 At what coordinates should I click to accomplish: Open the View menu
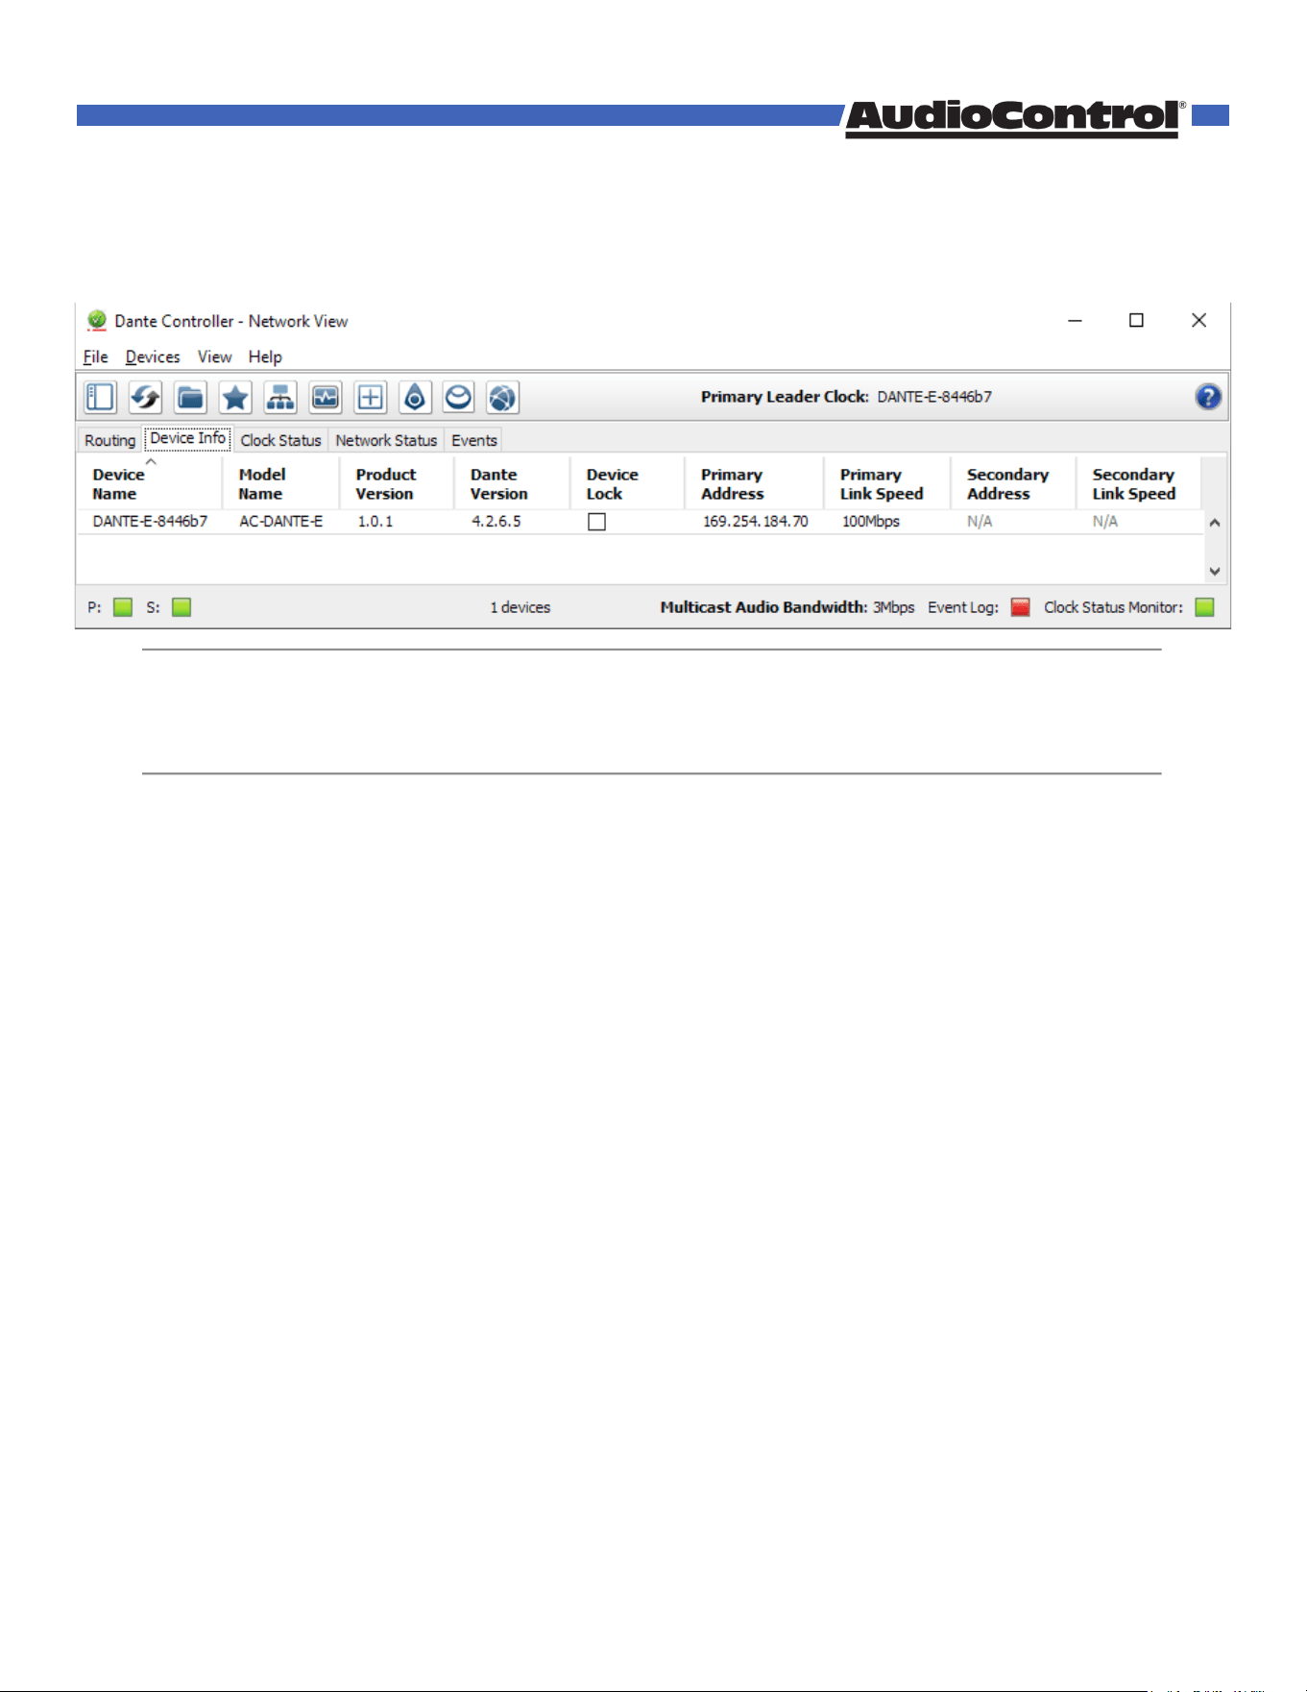(215, 357)
